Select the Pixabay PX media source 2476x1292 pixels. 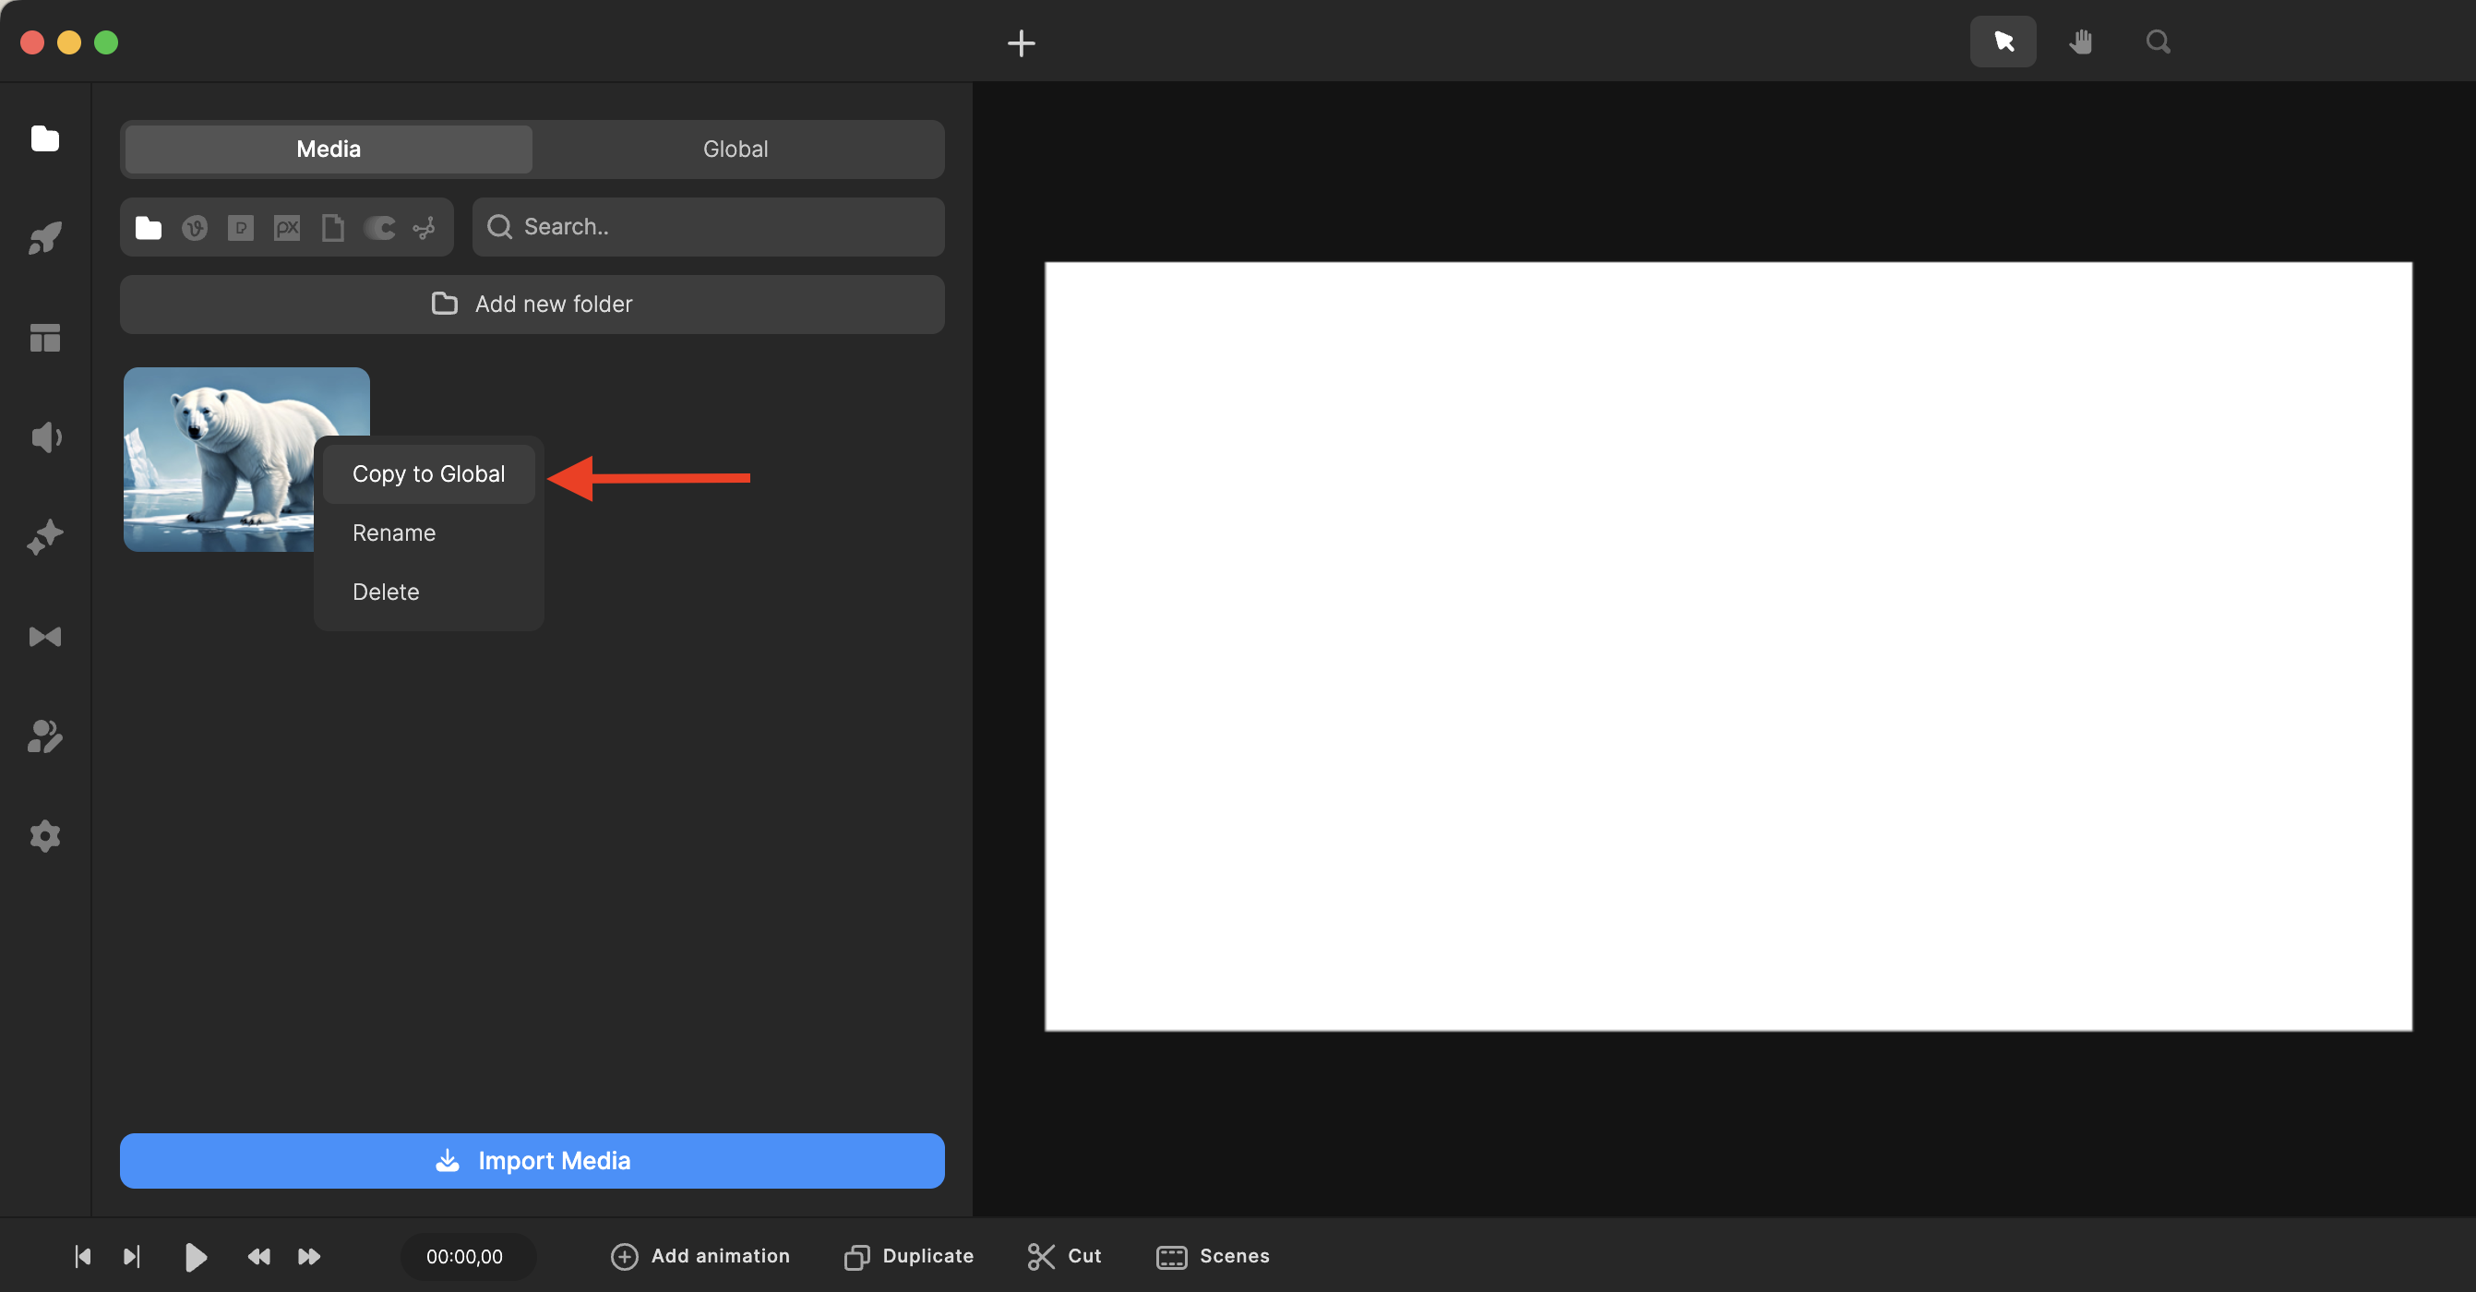coord(286,228)
